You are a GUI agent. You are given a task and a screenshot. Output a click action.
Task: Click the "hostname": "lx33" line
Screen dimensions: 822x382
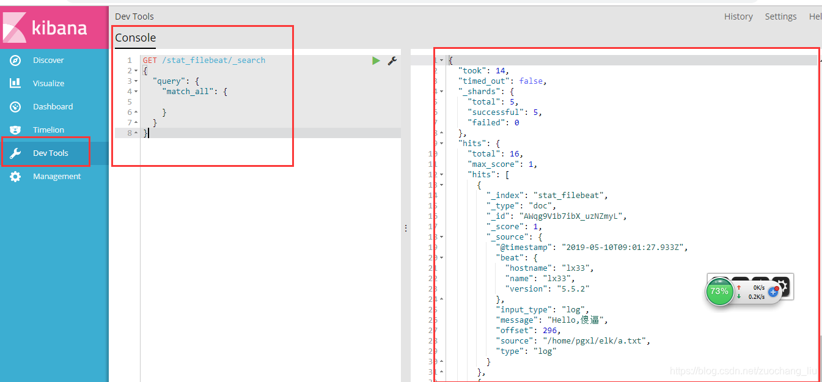pyautogui.click(x=549, y=268)
